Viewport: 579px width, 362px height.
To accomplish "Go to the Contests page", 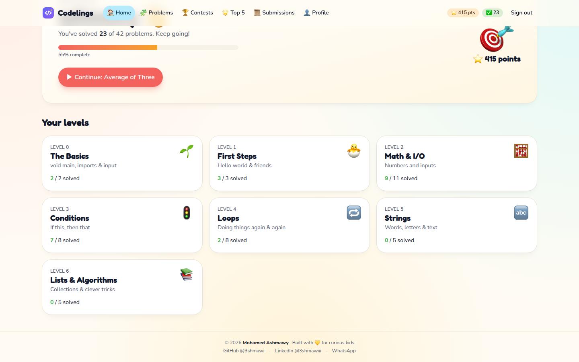I will [x=197, y=13].
